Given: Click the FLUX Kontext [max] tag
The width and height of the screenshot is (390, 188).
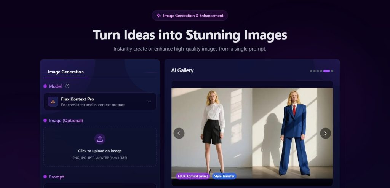Looking at the screenshot, I should [x=193, y=176].
